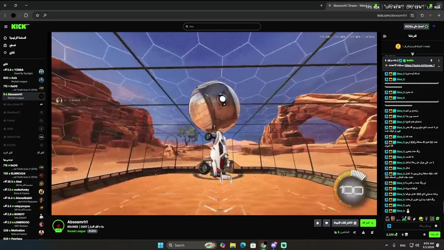The image size is (444, 250).
Task: Open chat identity badge icon
Action: [389, 226]
